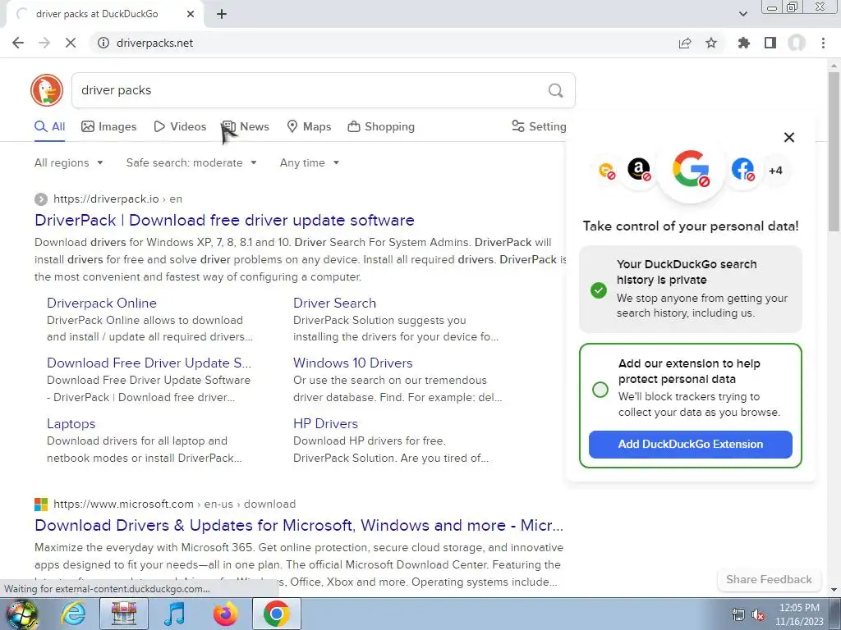Click the scrollbar down arrow

click(x=834, y=590)
